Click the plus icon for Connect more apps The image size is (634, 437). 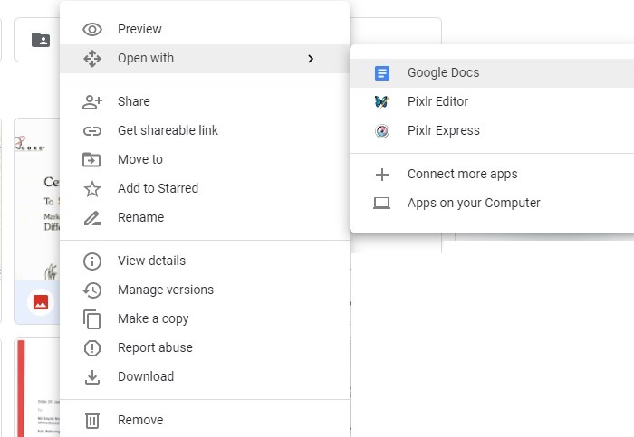coord(382,175)
